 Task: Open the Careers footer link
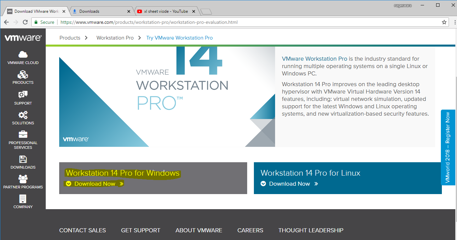pyautogui.click(x=250, y=230)
